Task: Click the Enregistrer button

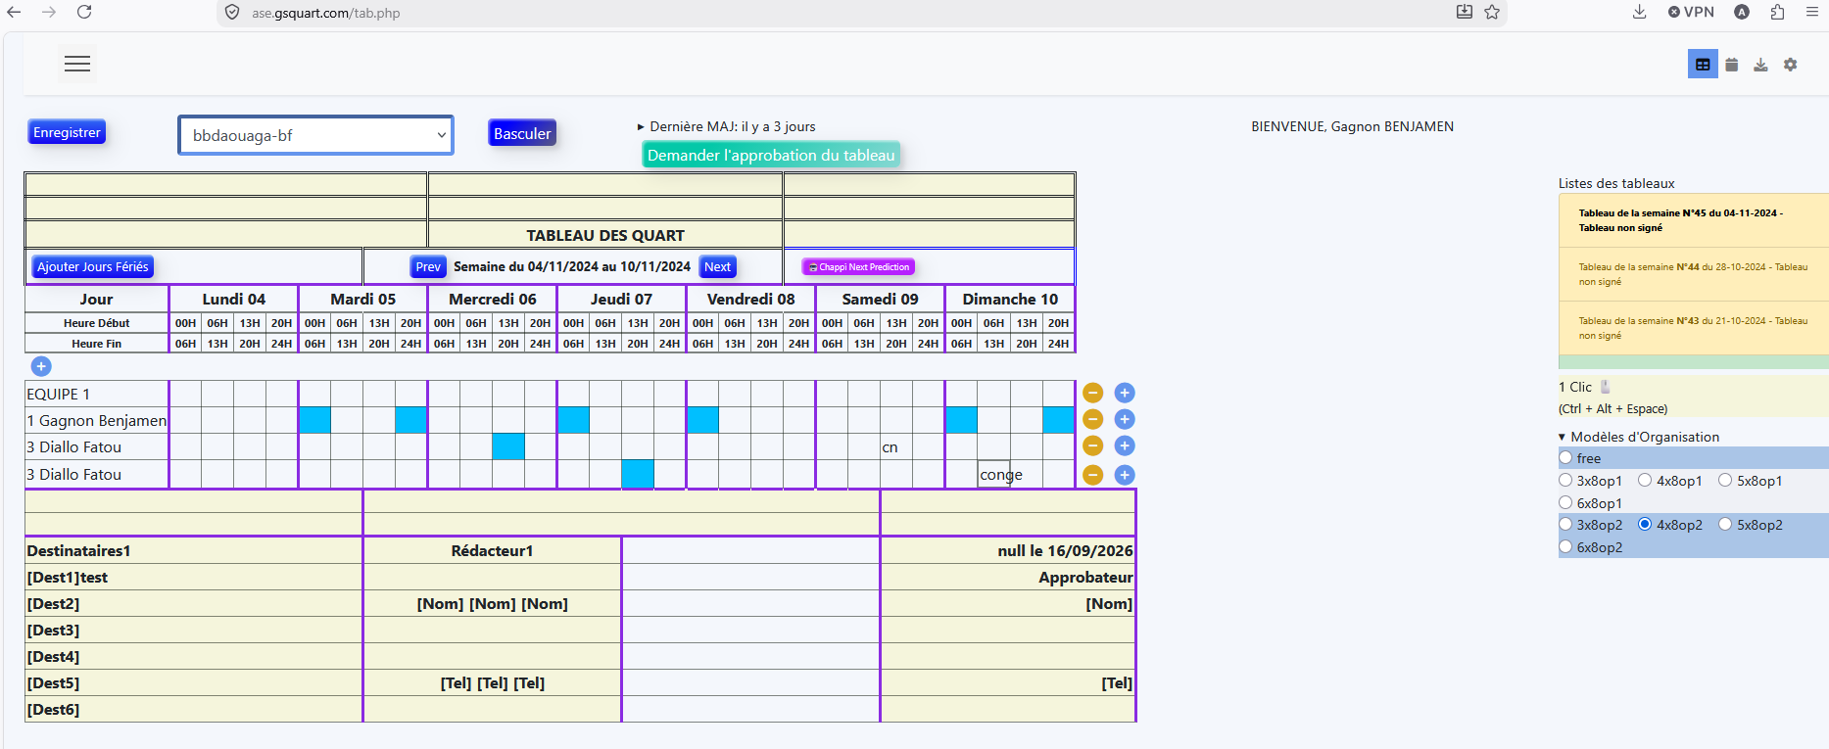Action: coord(67,132)
